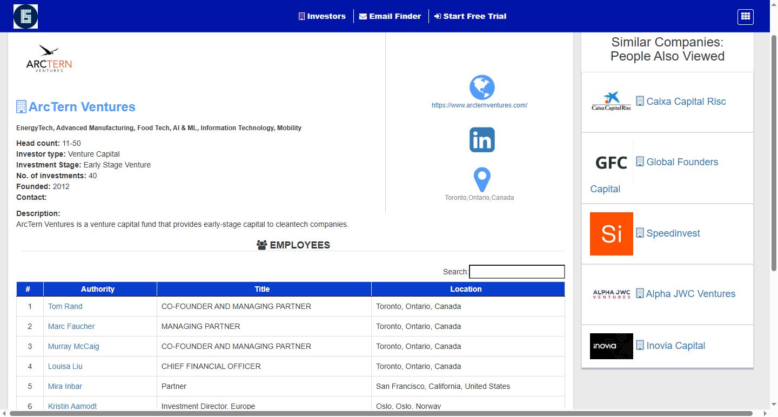Open the grid apps menu icon
Screen dimensions: 778x417
(746, 17)
